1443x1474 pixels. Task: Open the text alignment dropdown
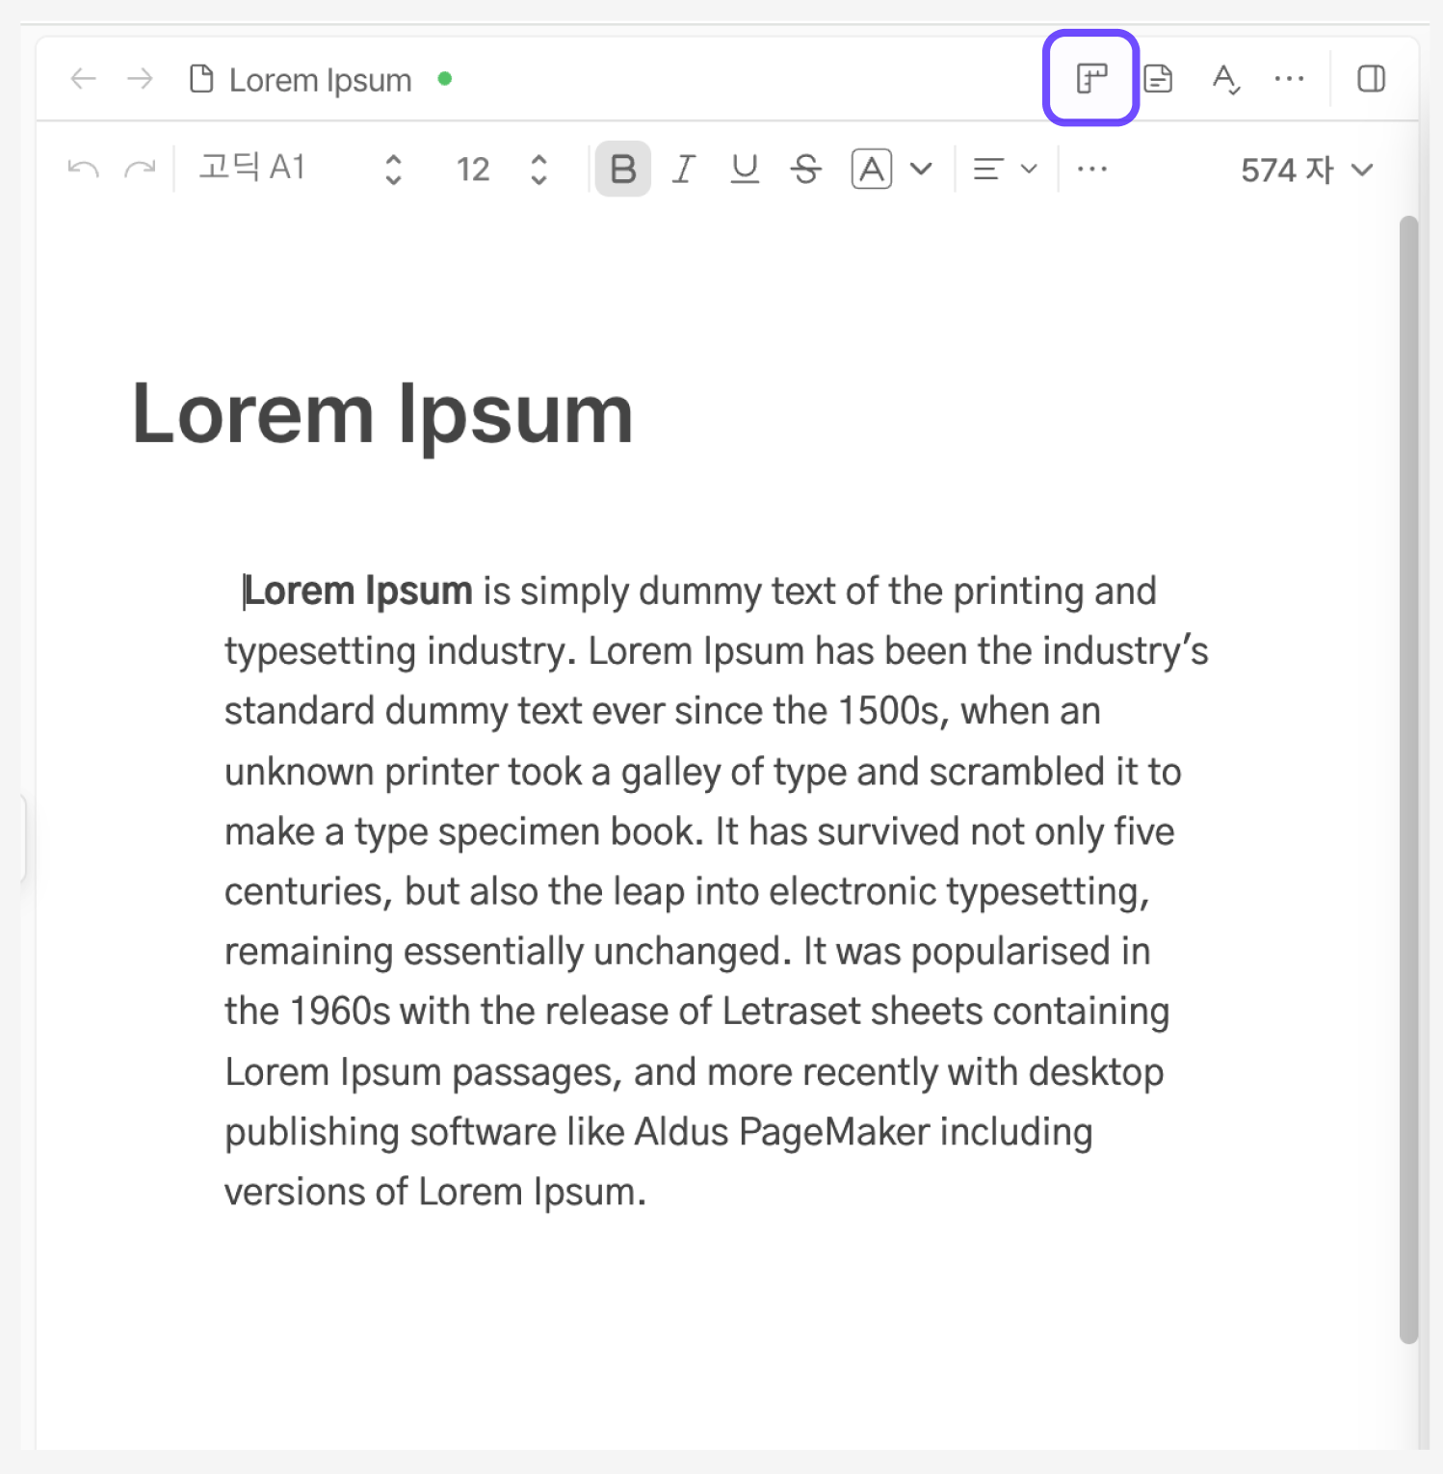pos(1004,170)
